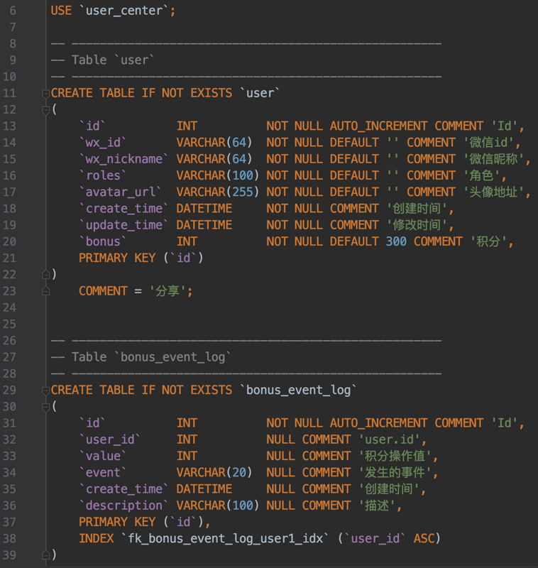Click the 'user.id' comment string
Image resolution: width=538 pixels, height=568 pixels.
pos(392,439)
